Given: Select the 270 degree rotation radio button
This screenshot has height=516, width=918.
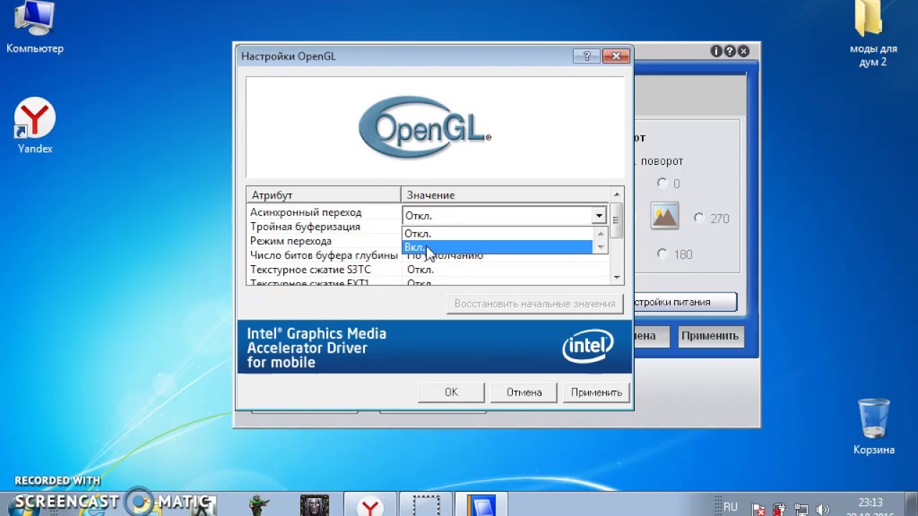Looking at the screenshot, I should (699, 218).
